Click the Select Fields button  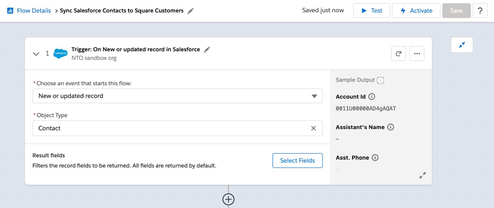pyautogui.click(x=297, y=161)
